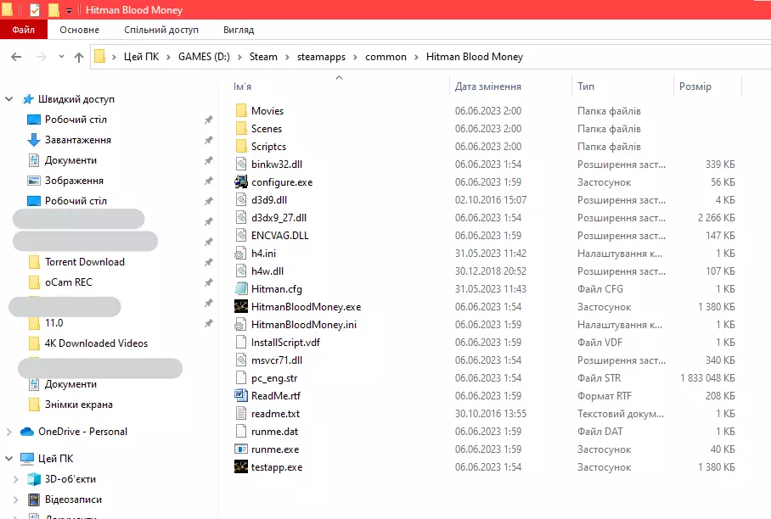The height and width of the screenshot is (519, 771).
Task: Collapse the Цей ПК tree node
Action: point(8,459)
